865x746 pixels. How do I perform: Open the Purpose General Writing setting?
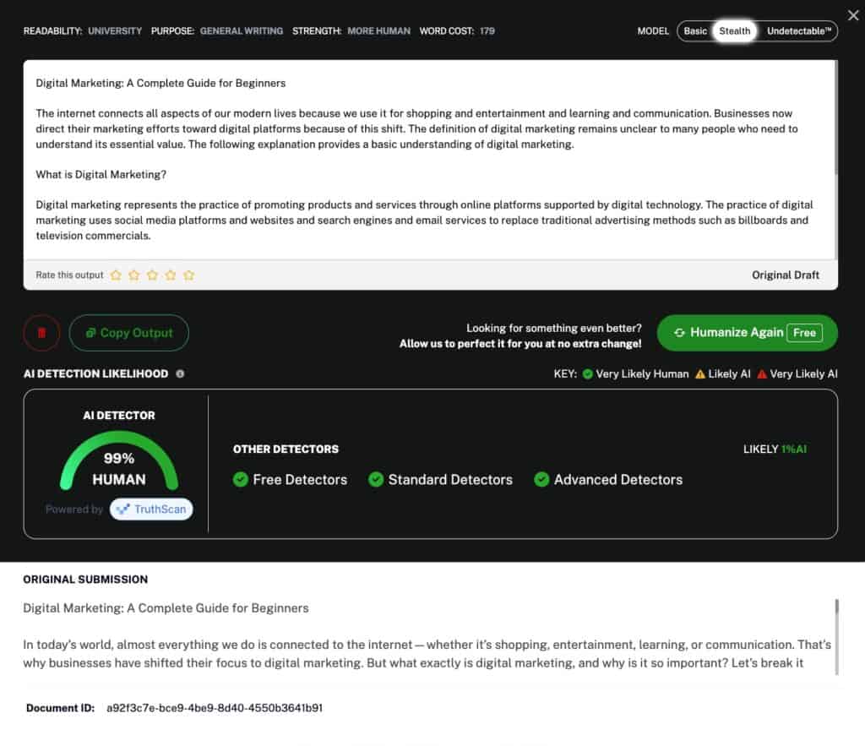pyautogui.click(x=242, y=31)
